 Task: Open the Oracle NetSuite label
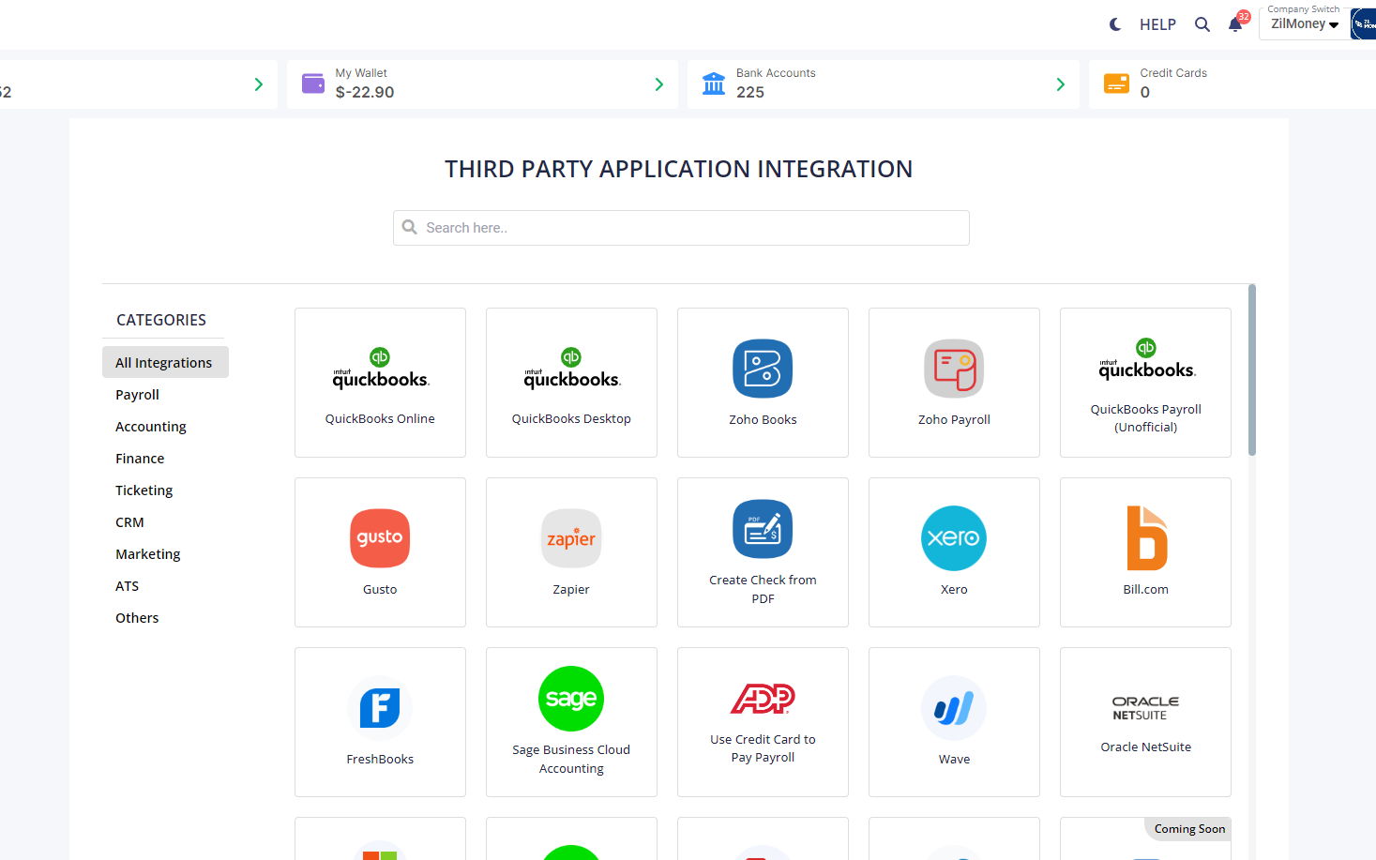[1146, 747]
